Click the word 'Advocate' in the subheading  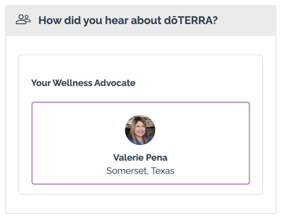[115, 83]
